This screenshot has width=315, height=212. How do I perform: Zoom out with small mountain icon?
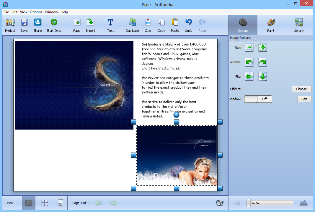tap(238, 203)
